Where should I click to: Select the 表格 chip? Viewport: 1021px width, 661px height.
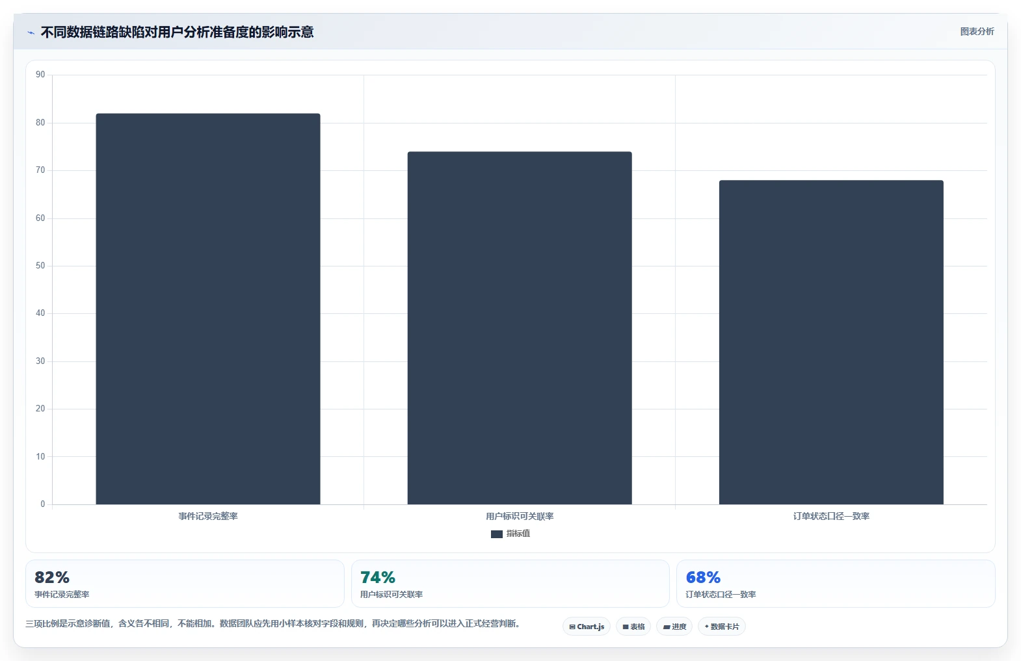pos(633,627)
